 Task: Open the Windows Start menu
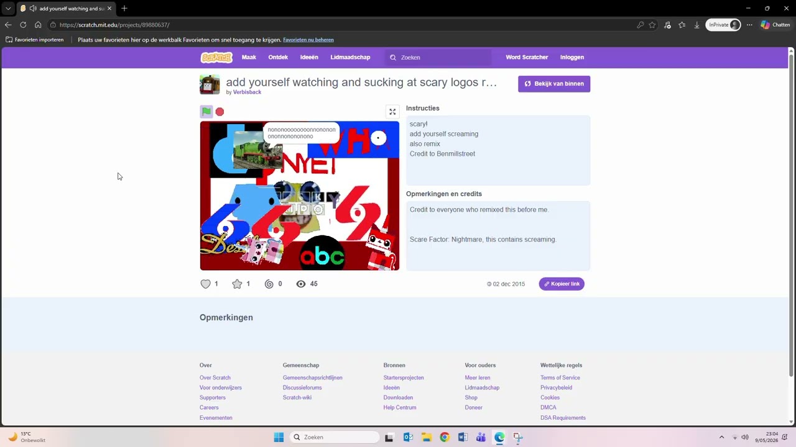pos(279,437)
